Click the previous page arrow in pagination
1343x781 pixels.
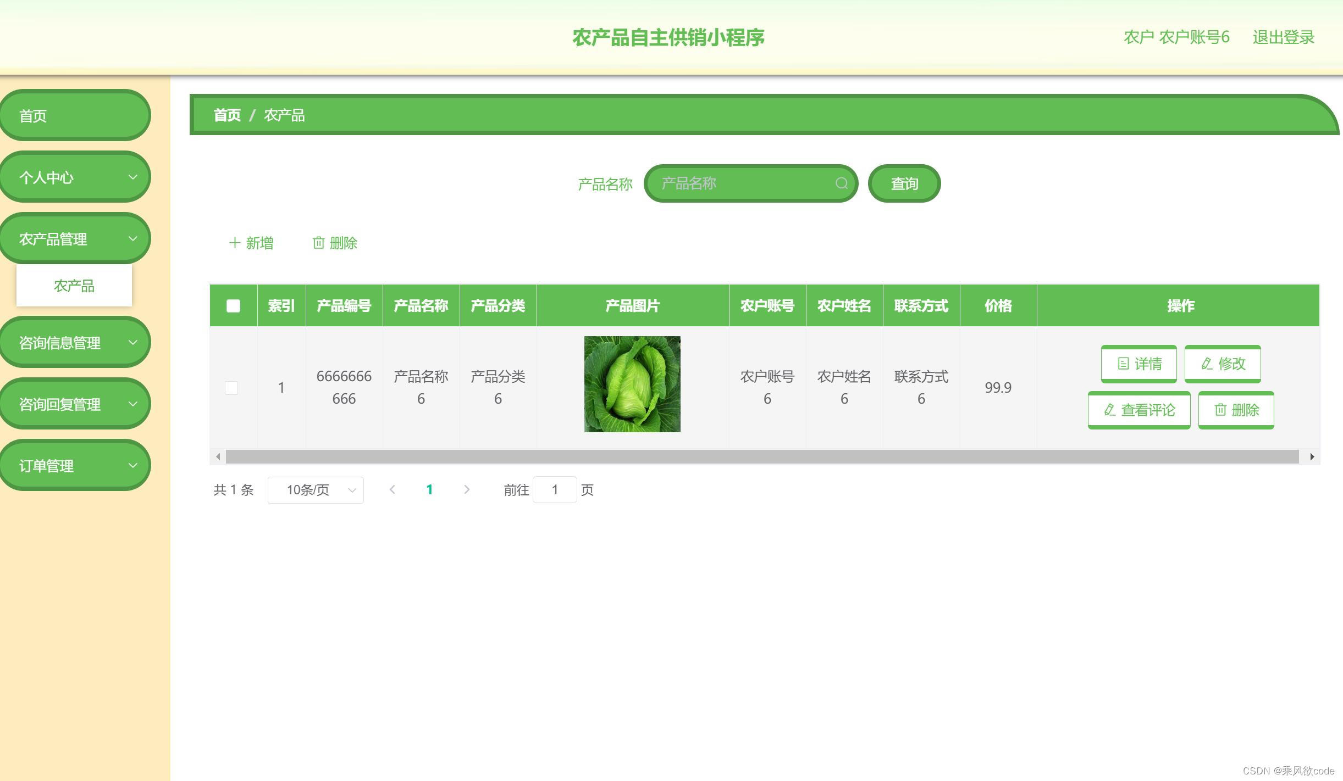tap(393, 489)
